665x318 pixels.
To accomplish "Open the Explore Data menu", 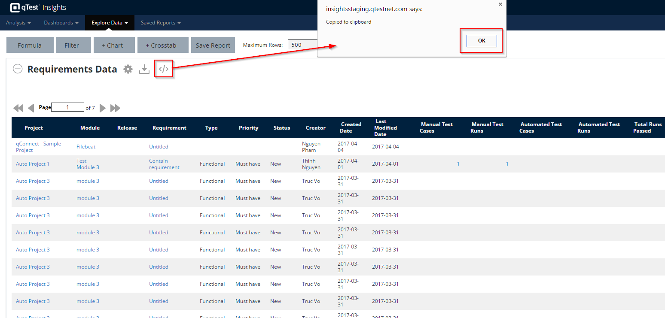I will [x=110, y=23].
